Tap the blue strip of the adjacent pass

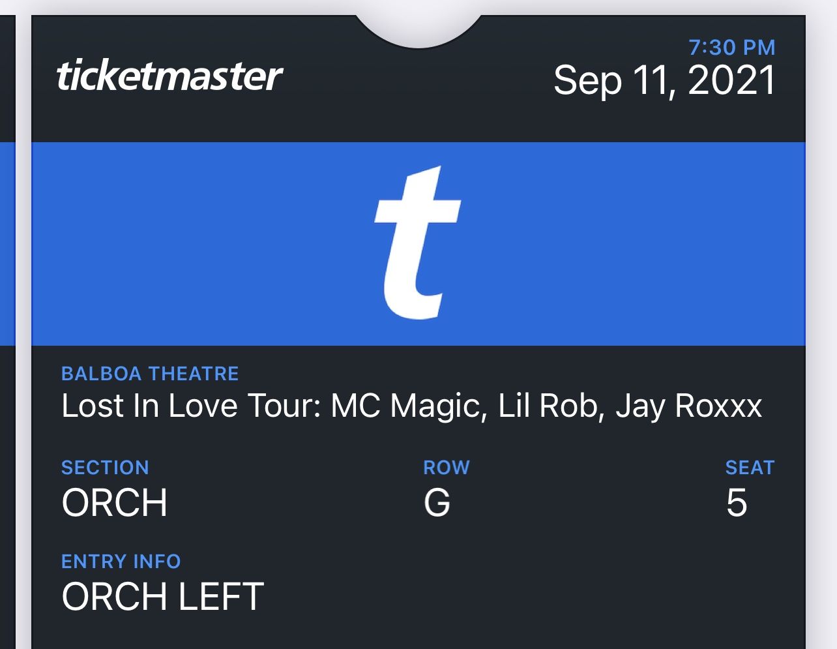click(x=7, y=243)
